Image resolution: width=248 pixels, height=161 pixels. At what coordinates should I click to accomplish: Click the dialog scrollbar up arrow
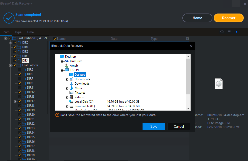point(188,57)
